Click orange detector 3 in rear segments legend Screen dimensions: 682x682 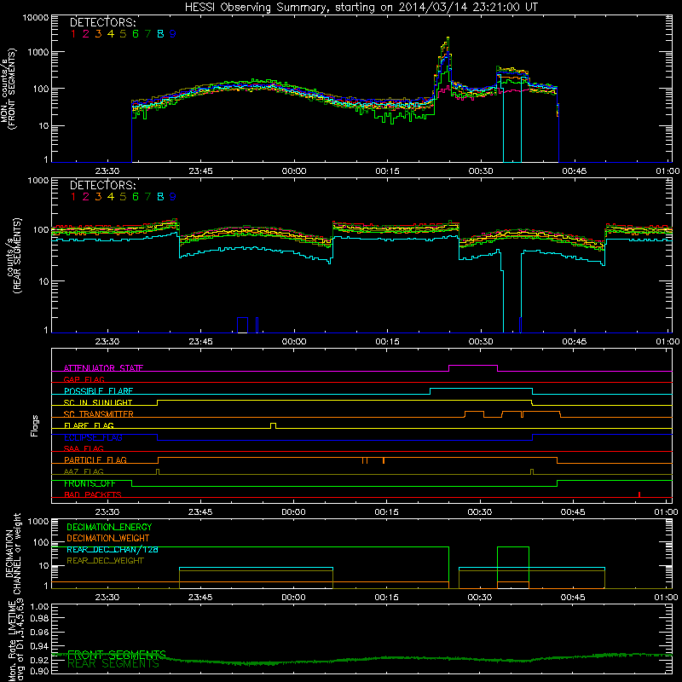(x=98, y=197)
